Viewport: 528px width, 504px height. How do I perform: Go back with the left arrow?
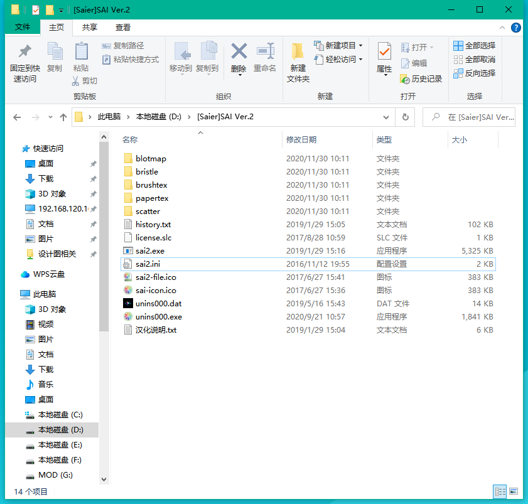[17, 117]
